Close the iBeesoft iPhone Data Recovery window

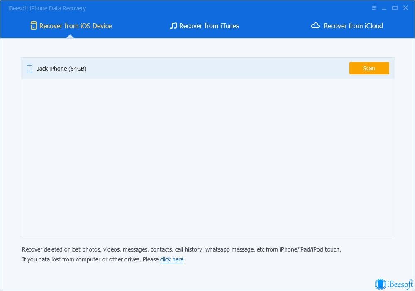[405, 7]
